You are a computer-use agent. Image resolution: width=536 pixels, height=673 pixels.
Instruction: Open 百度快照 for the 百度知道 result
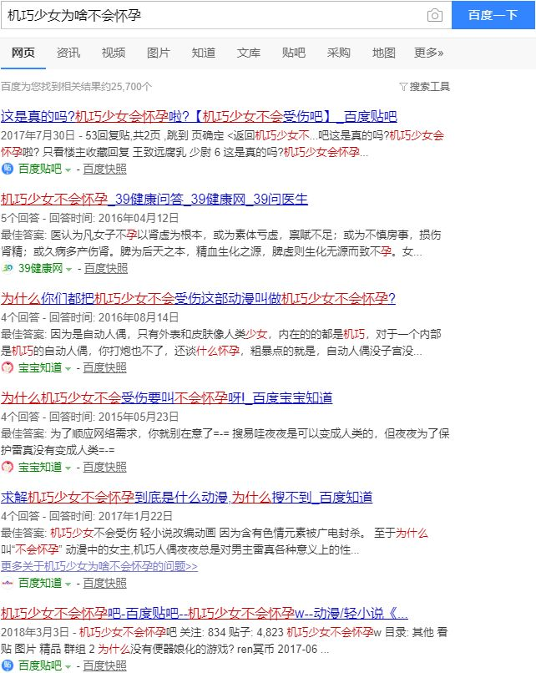click(104, 584)
